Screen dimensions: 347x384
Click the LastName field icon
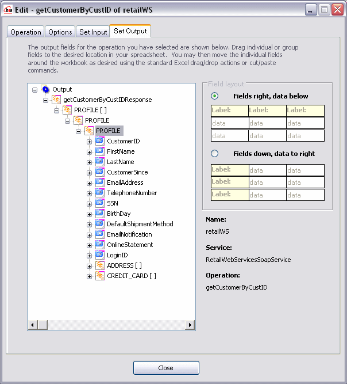click(100, 162)
